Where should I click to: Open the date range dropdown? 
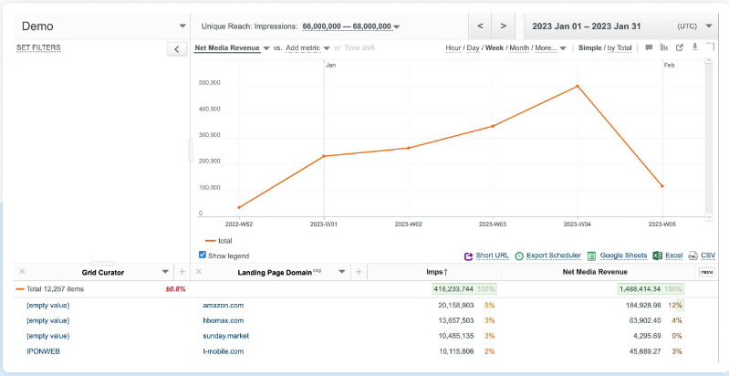coord(709,26)
